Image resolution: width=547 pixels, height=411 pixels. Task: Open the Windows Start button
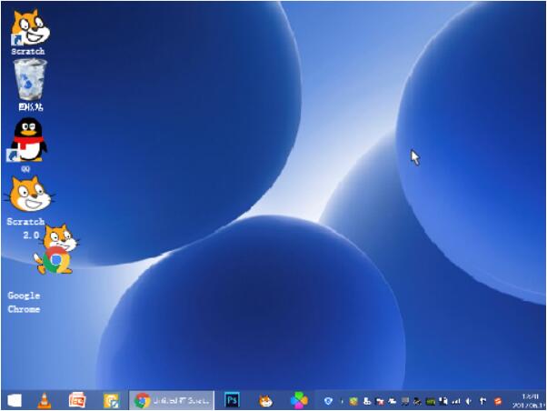coord(15,400)
